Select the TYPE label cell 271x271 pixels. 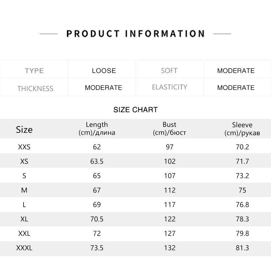pos(34,71)
